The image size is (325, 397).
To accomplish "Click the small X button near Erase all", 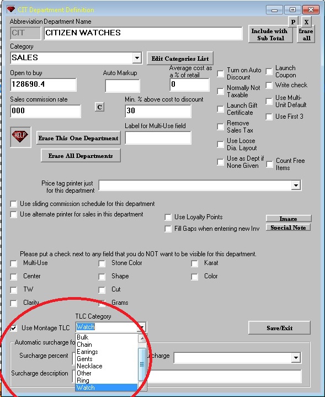I will pyautogui.click(x=306, y=22).
